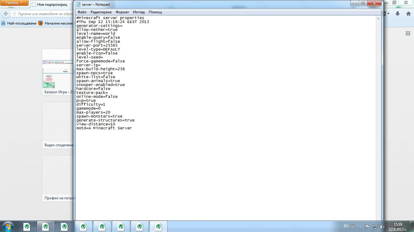414x232 pixels.
Task: Click the 'spawn-animals=true' line
Action: click(98, 81)
